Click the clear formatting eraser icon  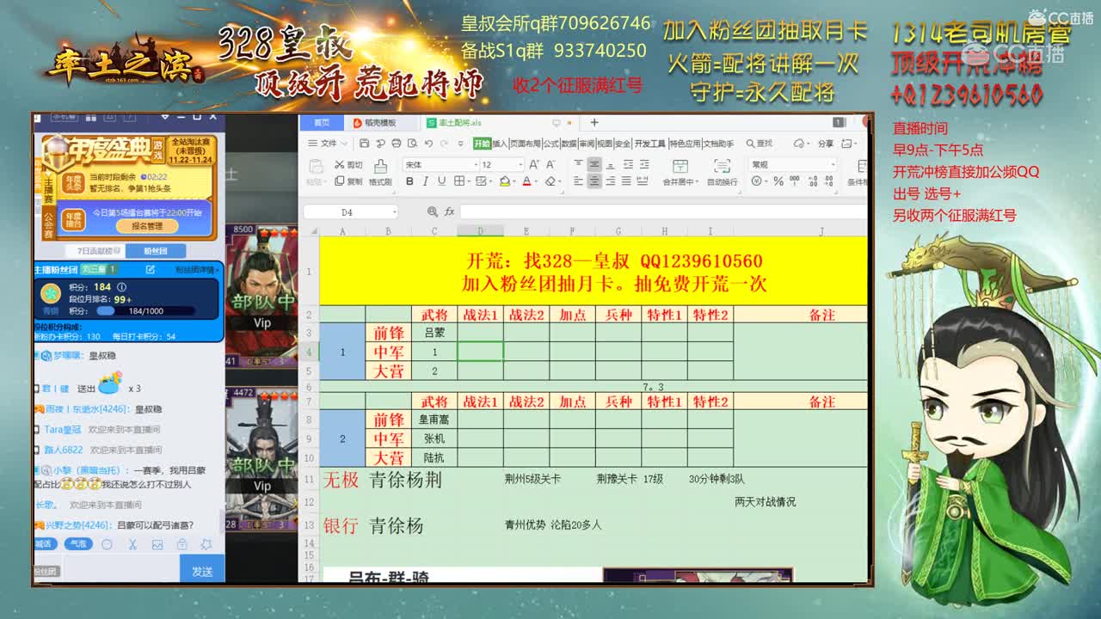550,181
